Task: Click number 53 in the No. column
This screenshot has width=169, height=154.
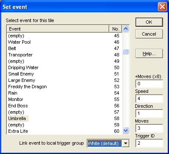Action: pyautogui.click(x=117, y=87)
